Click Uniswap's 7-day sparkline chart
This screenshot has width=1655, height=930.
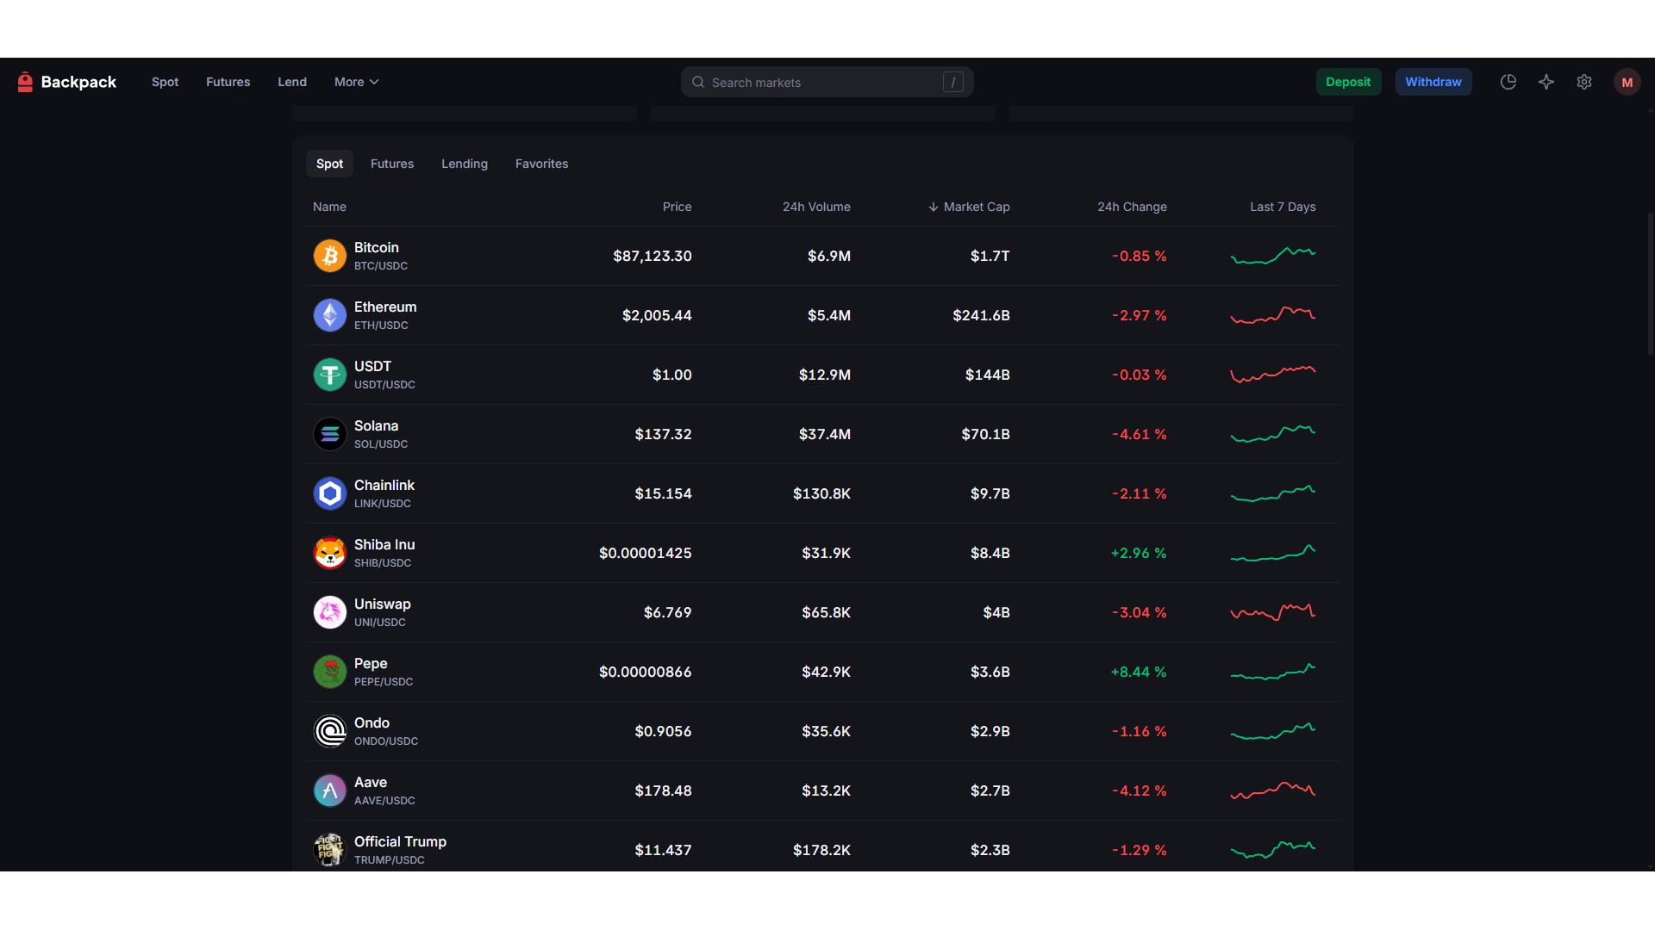(1273, 612)
